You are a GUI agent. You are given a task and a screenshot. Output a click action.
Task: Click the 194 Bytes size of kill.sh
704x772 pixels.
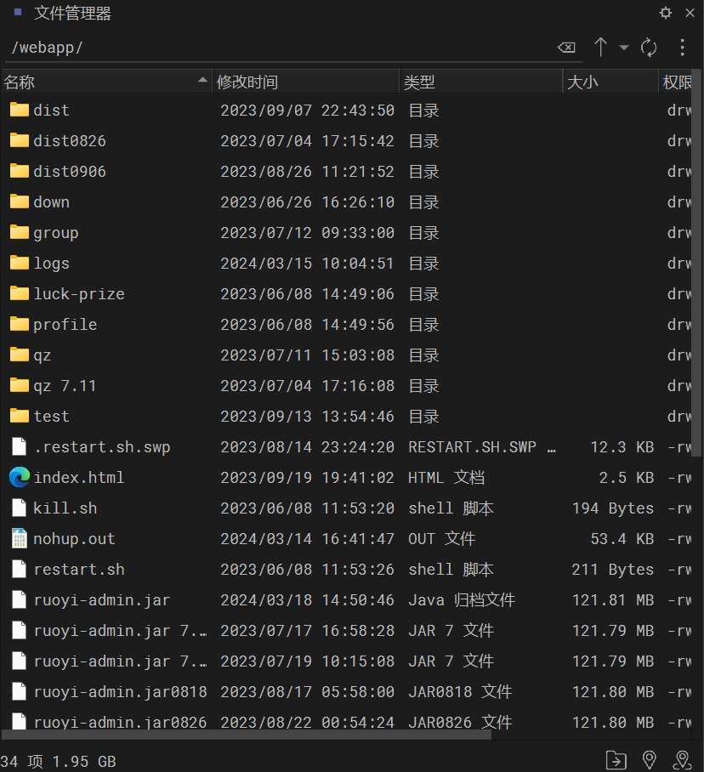[613, 508]
